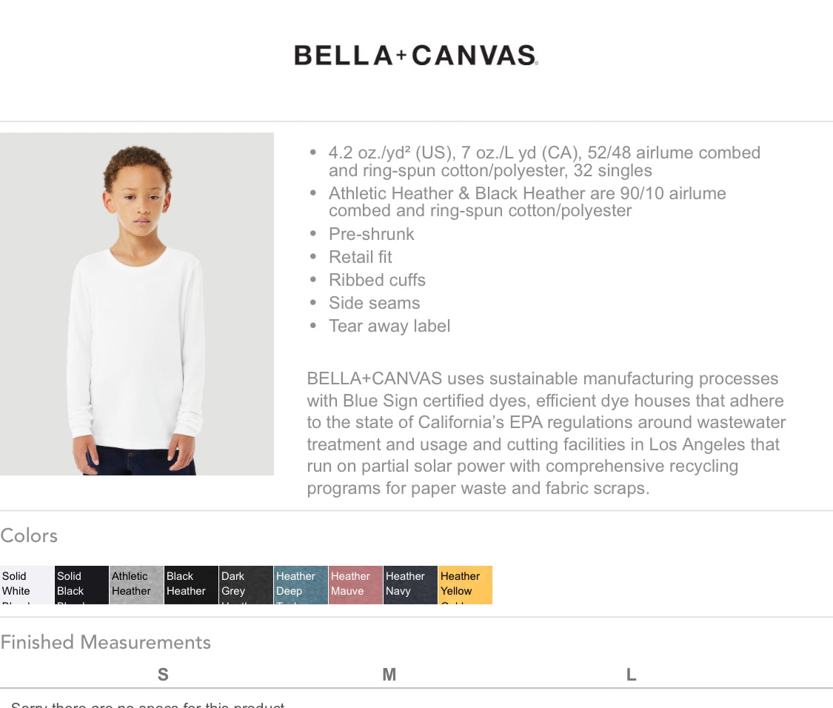Image resolution: width=833 pixels, height=708 pixels.
Task: Click the sustainable manufacturing description paragraph
Action: click(546, 433)
